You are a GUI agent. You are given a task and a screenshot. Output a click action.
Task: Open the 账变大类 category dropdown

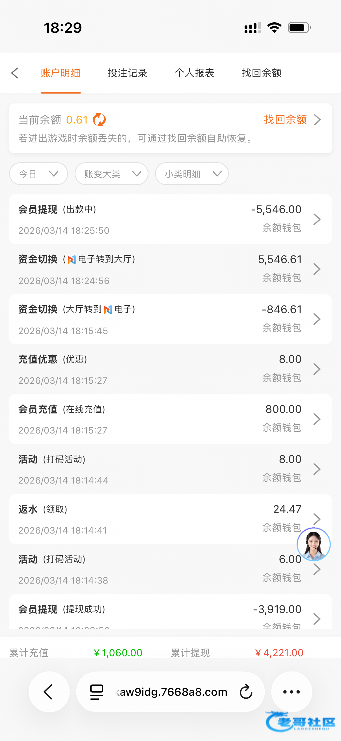tap(112, 174)
